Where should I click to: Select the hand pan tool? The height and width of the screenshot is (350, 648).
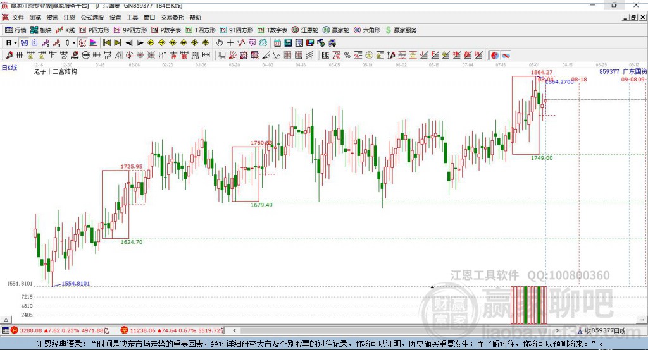pyautogui.click(x=220, y=43)
